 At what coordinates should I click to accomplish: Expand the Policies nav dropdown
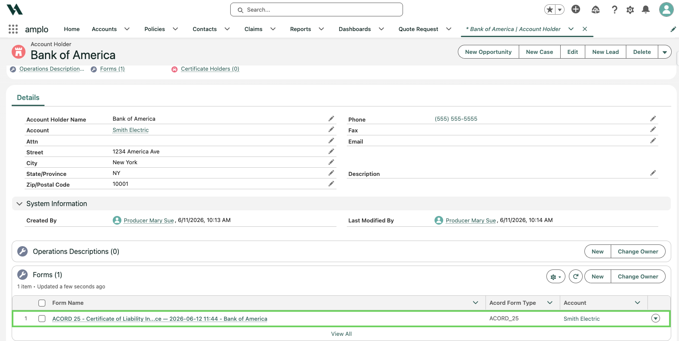tap(175, 29)
